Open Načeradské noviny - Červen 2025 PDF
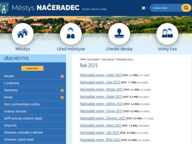The height and width of the screenshot is (144, 192). tap(101, 111)
